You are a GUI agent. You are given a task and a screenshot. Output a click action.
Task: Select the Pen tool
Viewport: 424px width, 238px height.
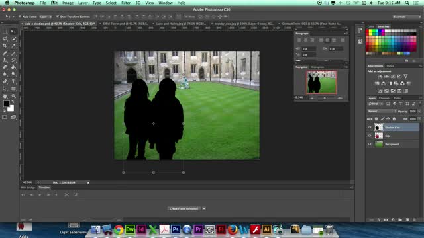5,81
